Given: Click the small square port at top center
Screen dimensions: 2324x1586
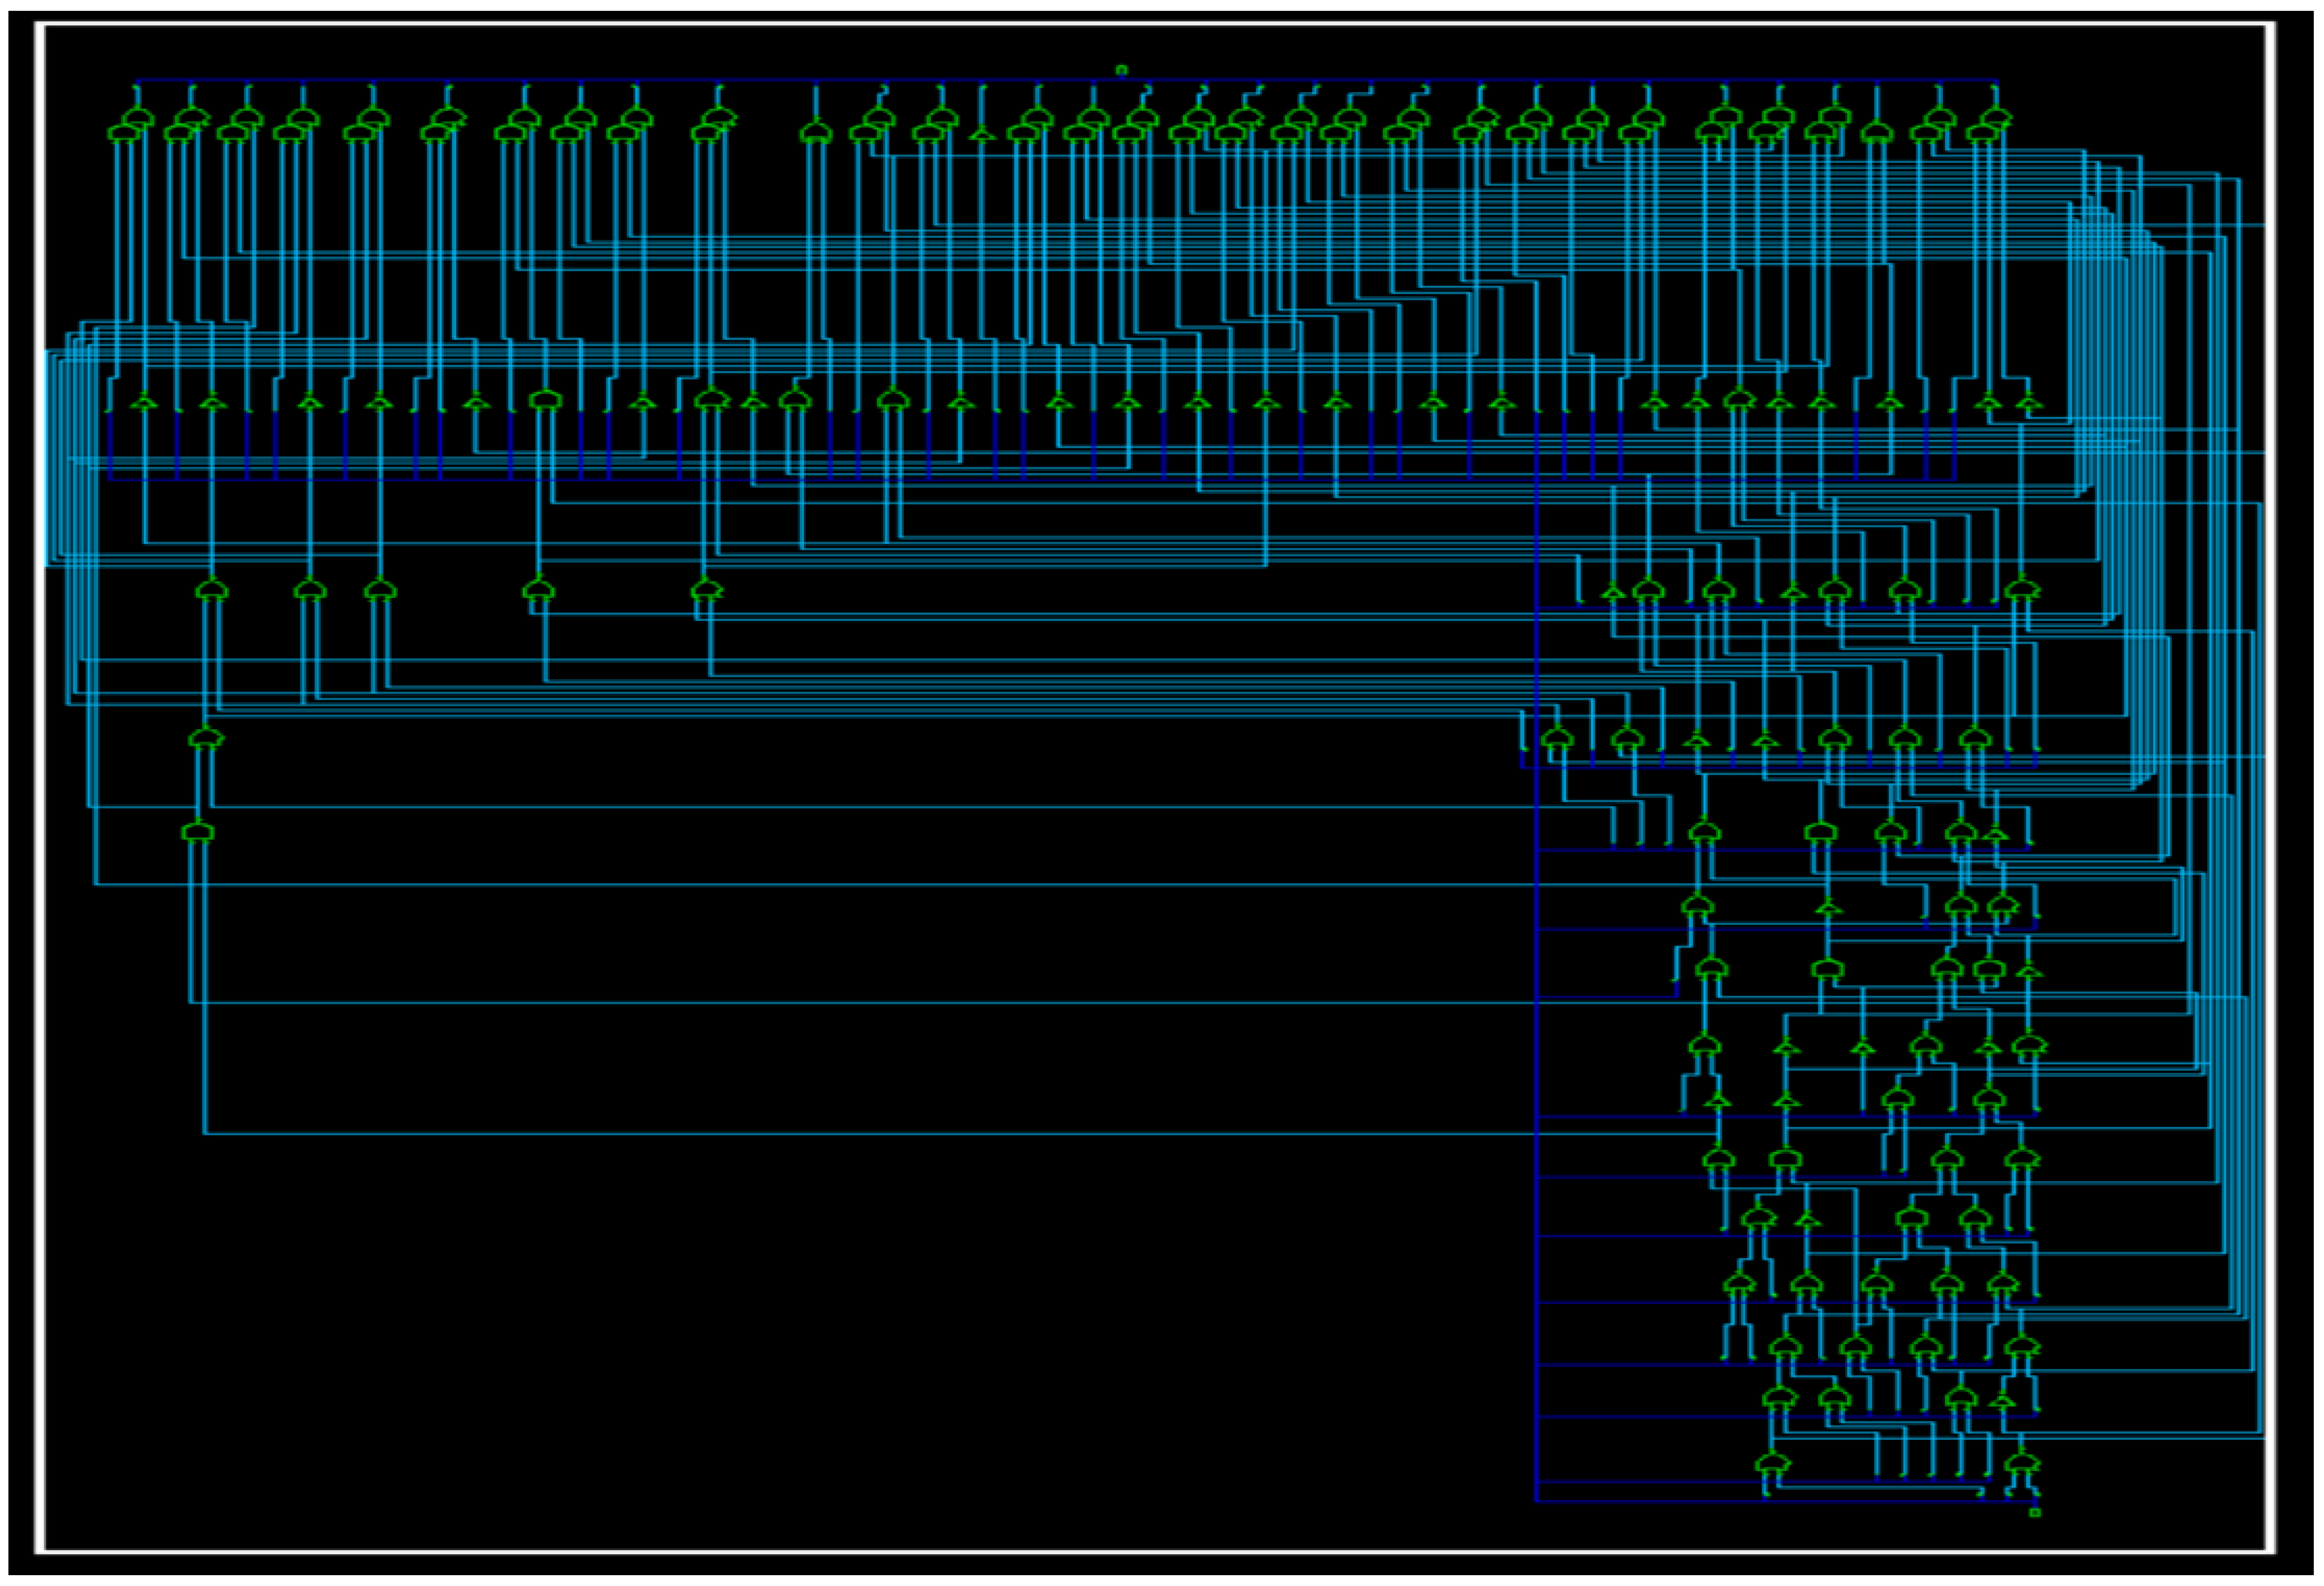Looking at the screenshot, I should [x=1121, y=70].
